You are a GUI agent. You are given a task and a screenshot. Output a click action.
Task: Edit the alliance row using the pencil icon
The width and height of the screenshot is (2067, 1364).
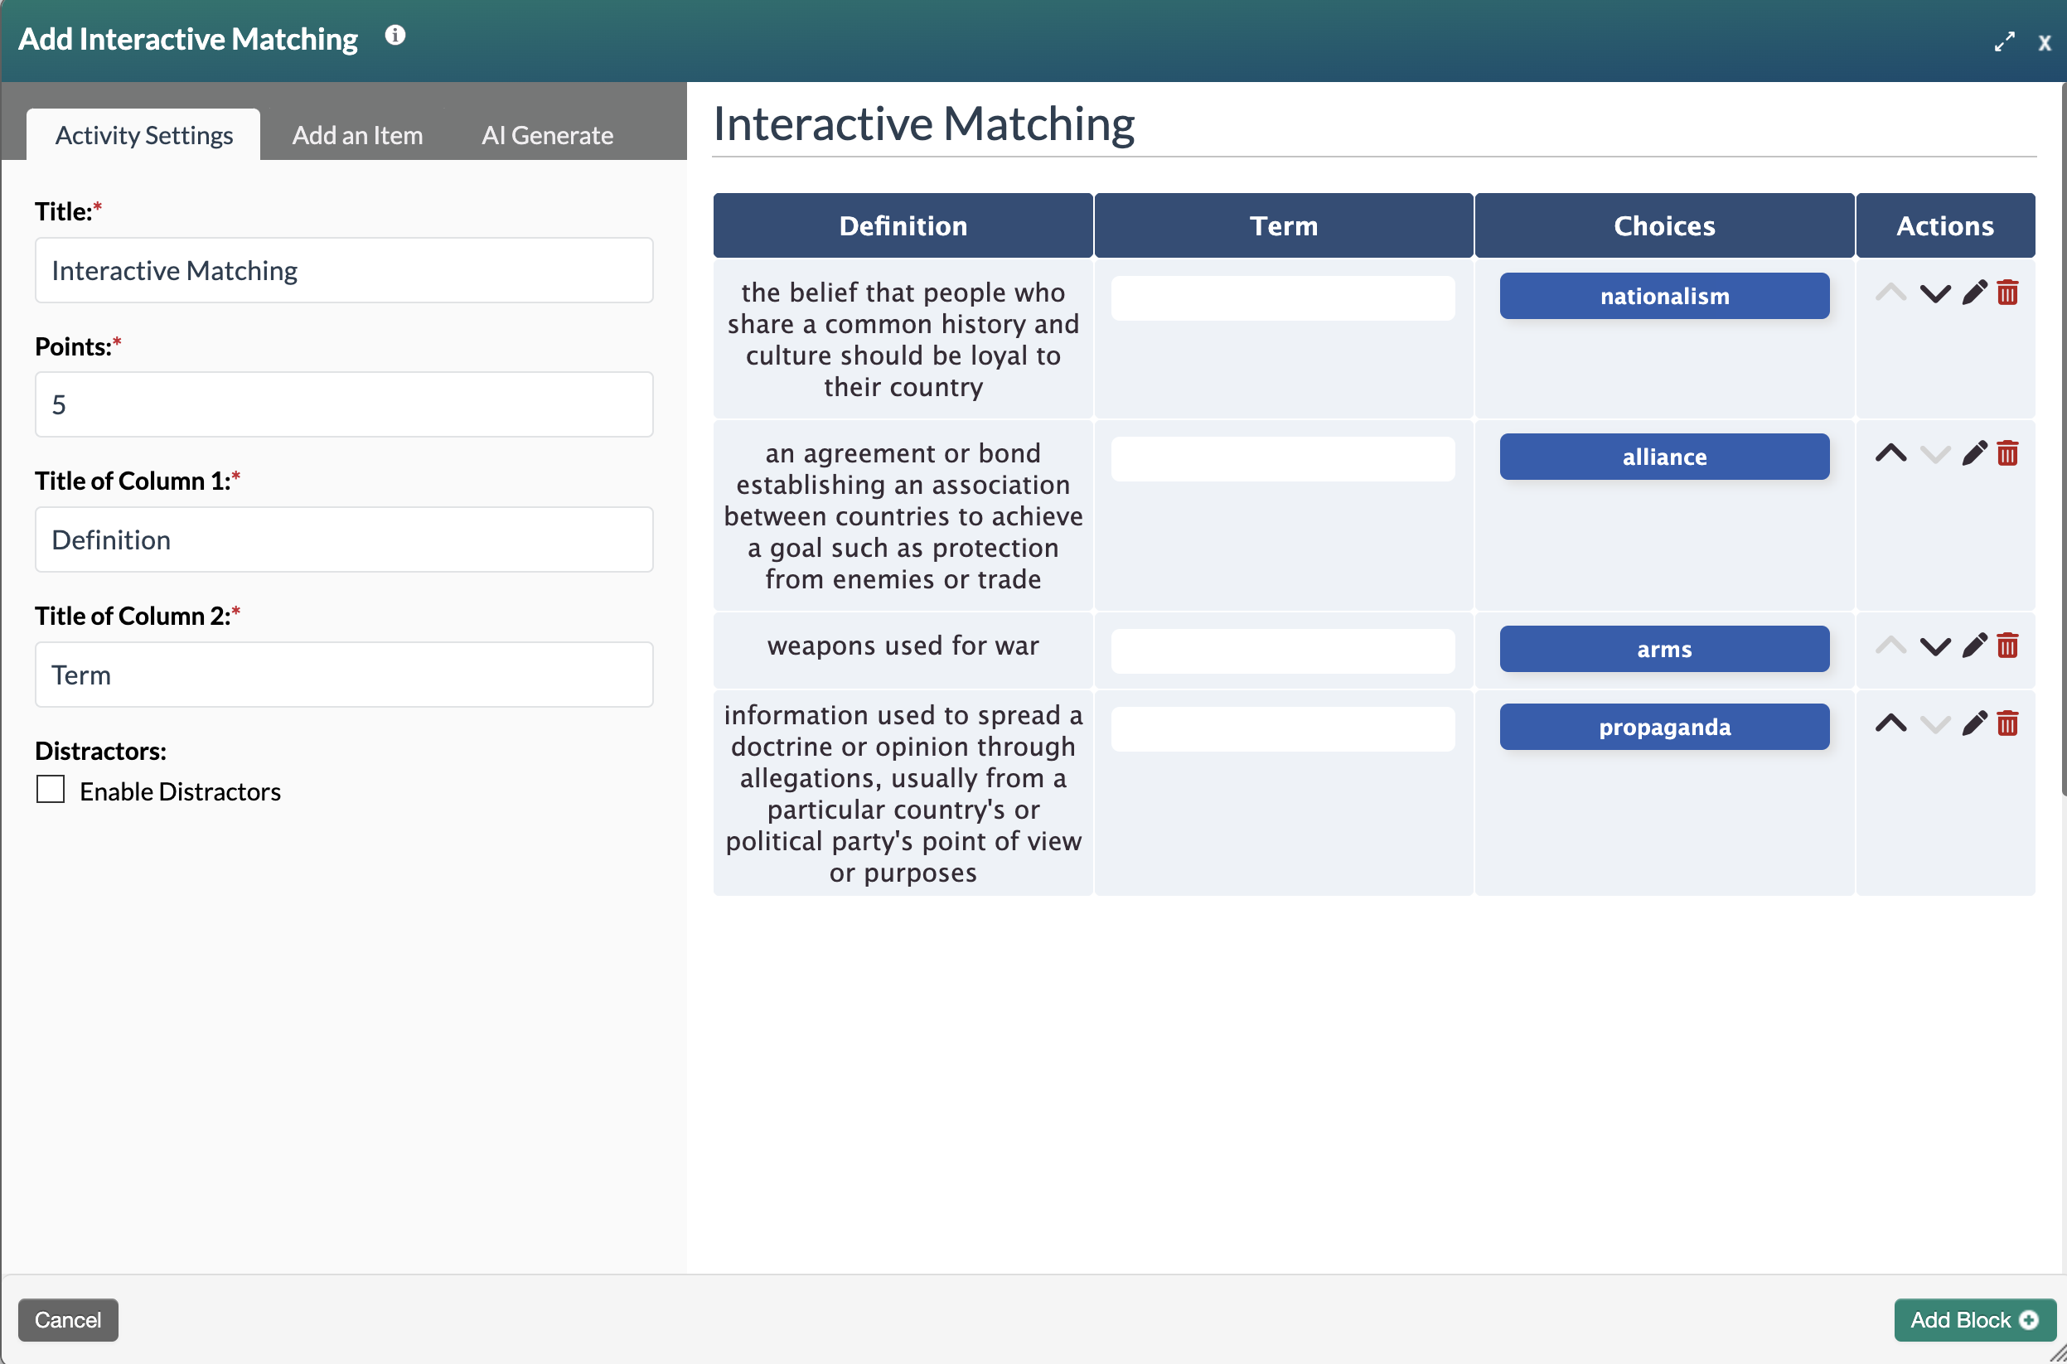(x=1974, y=454)
